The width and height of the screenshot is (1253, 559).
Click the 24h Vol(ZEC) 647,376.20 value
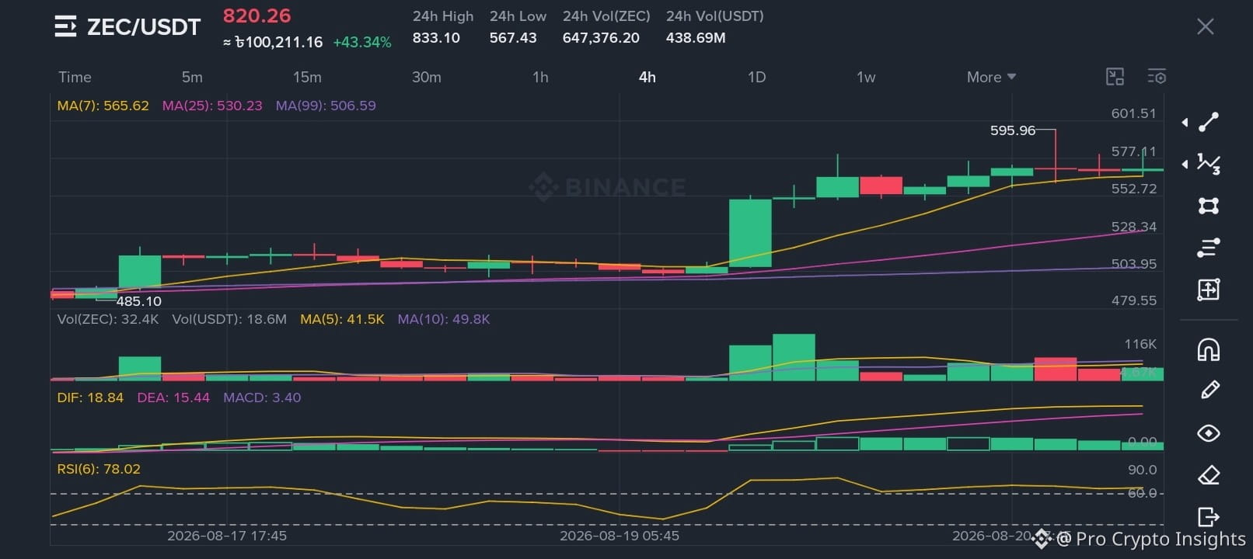(601, 37)
